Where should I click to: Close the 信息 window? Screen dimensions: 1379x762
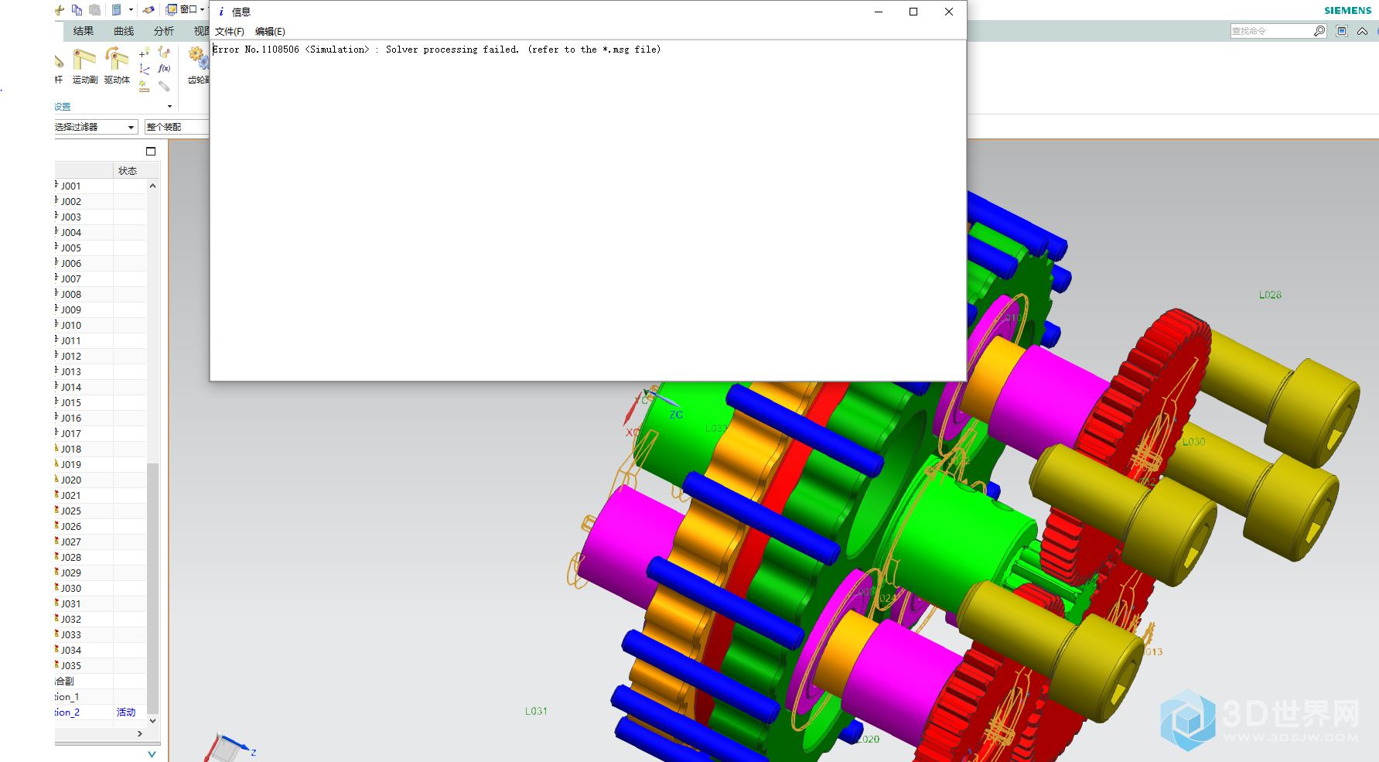click(949, 12)
